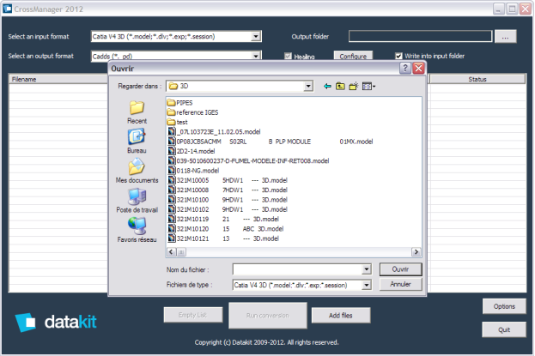The image size is (535, 356).
Task: Click the help question mark in Ouvrir dialog
Action: pos(404,69)
